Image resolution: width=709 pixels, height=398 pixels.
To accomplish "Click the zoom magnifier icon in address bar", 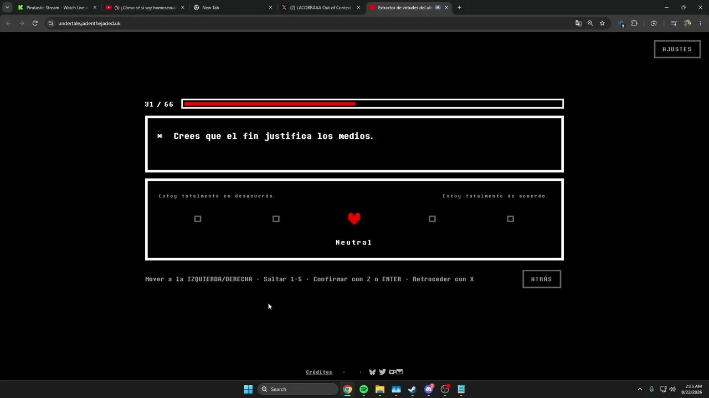I will [x=590, y=23].
